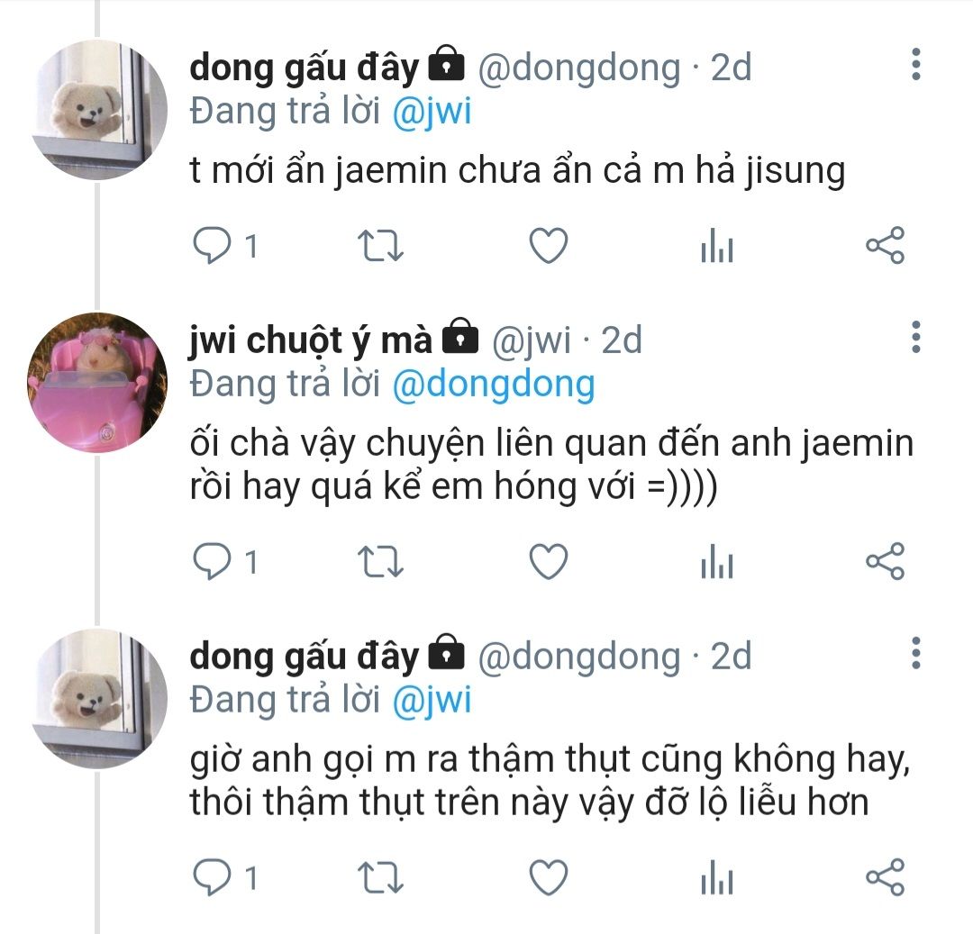Open the teddy bear avatar of first tweet
973x934 pixels.
click(99, 110)
